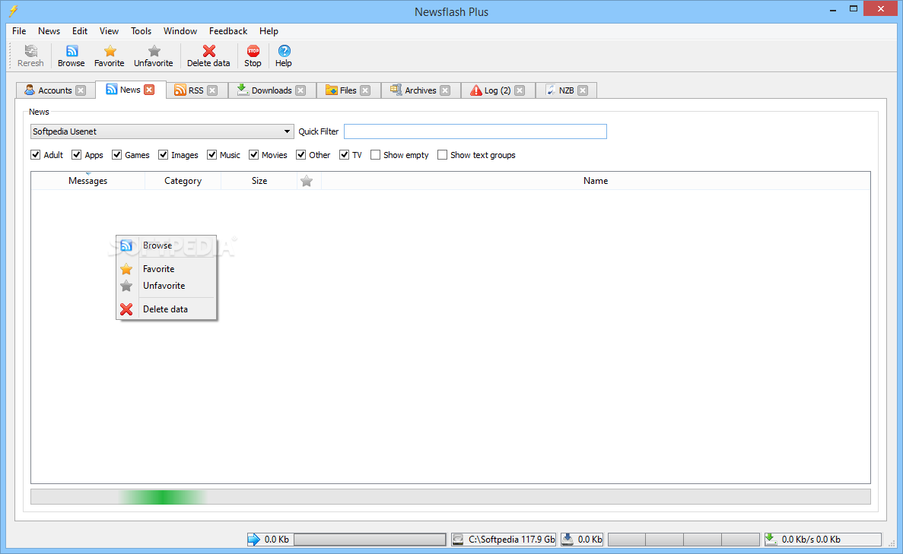Click the Stop toolbar icon
903x554 pixels.
click(253, 51)
